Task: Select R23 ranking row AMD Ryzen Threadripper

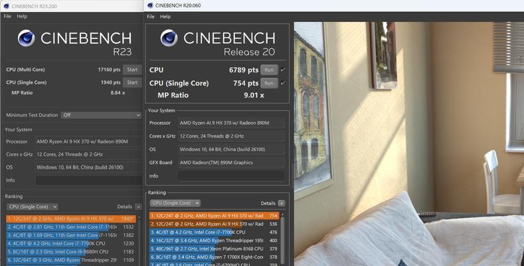Action: (x=71, y=260)
